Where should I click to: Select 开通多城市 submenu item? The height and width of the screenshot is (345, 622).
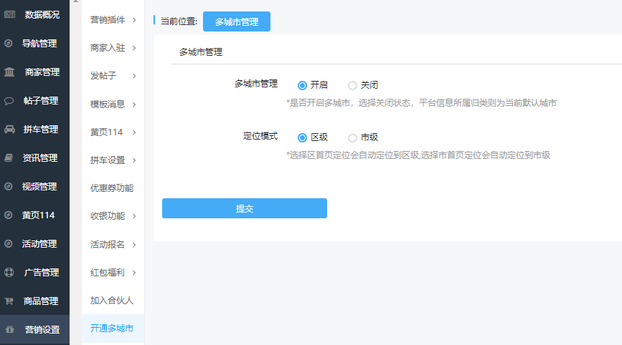click(x=112, y=329)
